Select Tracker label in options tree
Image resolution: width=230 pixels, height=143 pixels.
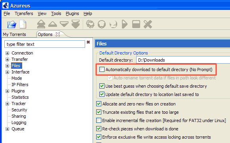[x=19, y=103]
